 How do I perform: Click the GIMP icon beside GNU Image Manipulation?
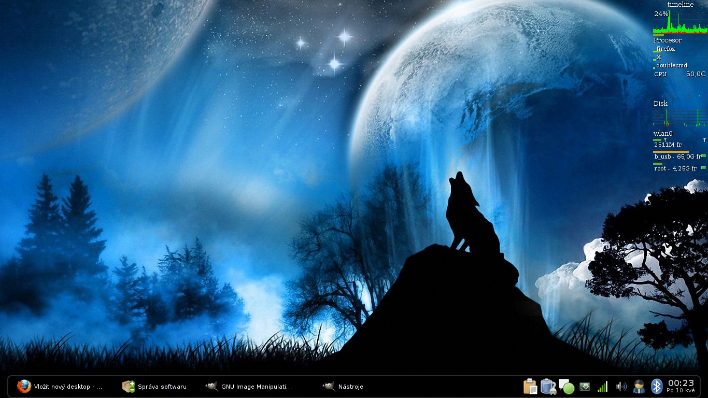pos(211,387)
